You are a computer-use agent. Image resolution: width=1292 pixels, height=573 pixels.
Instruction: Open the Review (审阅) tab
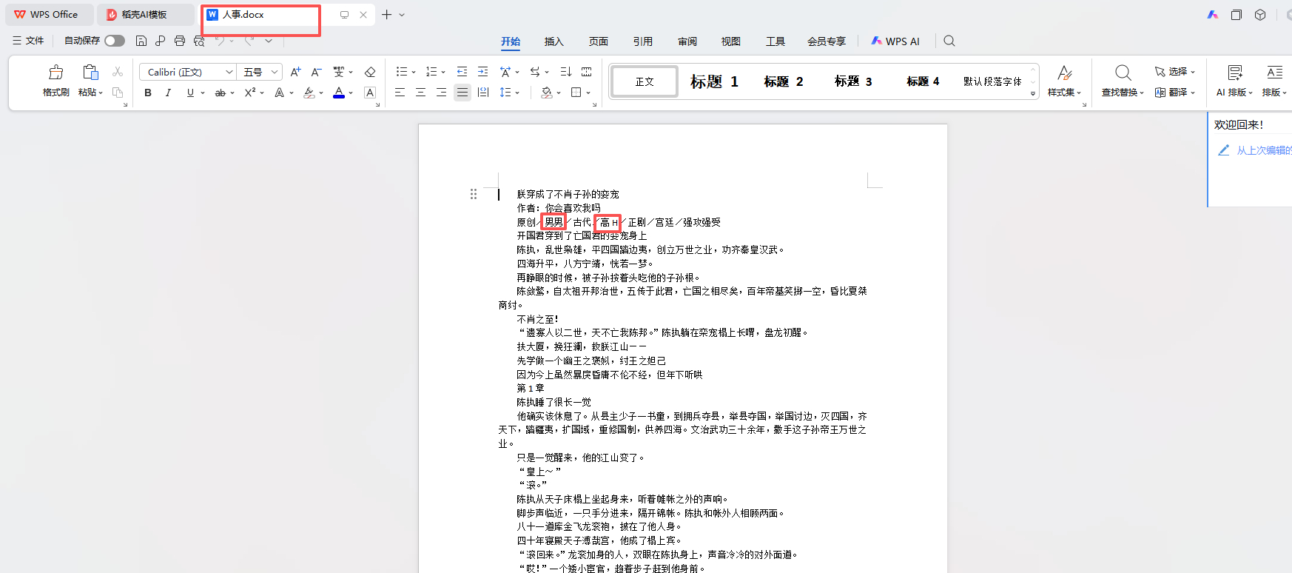687,41
